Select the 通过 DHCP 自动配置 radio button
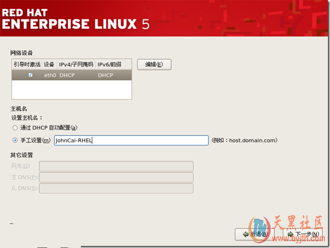This screenshot has height=248, width=330. tap(15, 128)
